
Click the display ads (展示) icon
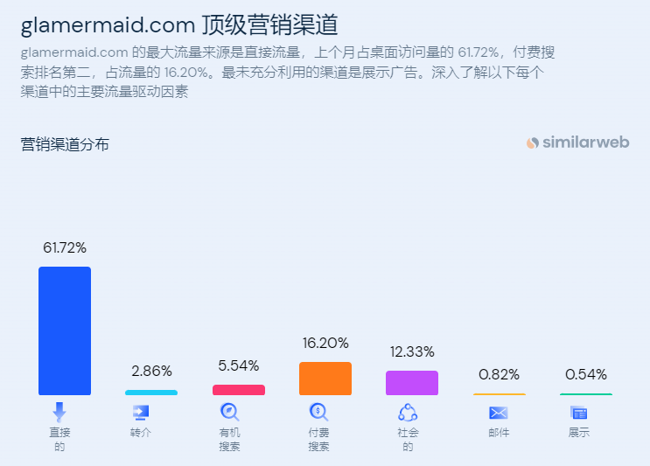point(579,413)
